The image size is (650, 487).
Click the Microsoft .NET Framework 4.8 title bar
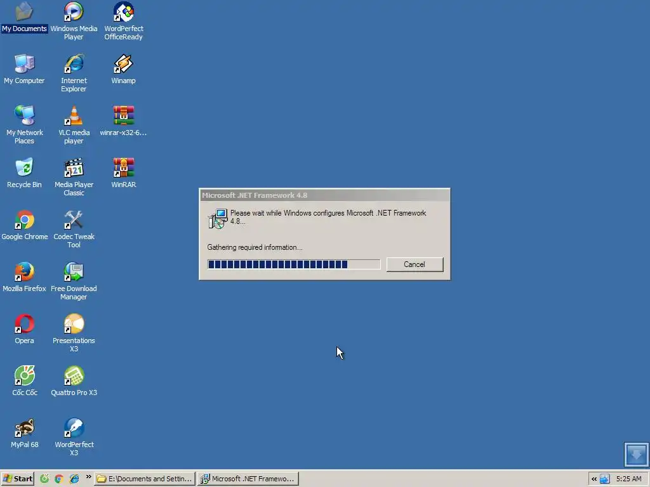coord(324,195)
